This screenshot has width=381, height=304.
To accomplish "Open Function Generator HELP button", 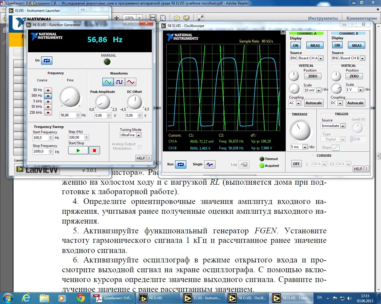I will point(141,158).
